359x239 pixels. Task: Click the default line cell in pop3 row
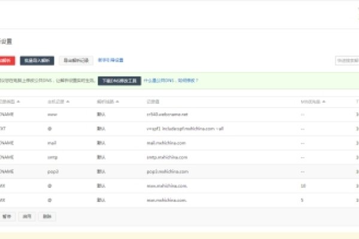[x=101, y=171]
